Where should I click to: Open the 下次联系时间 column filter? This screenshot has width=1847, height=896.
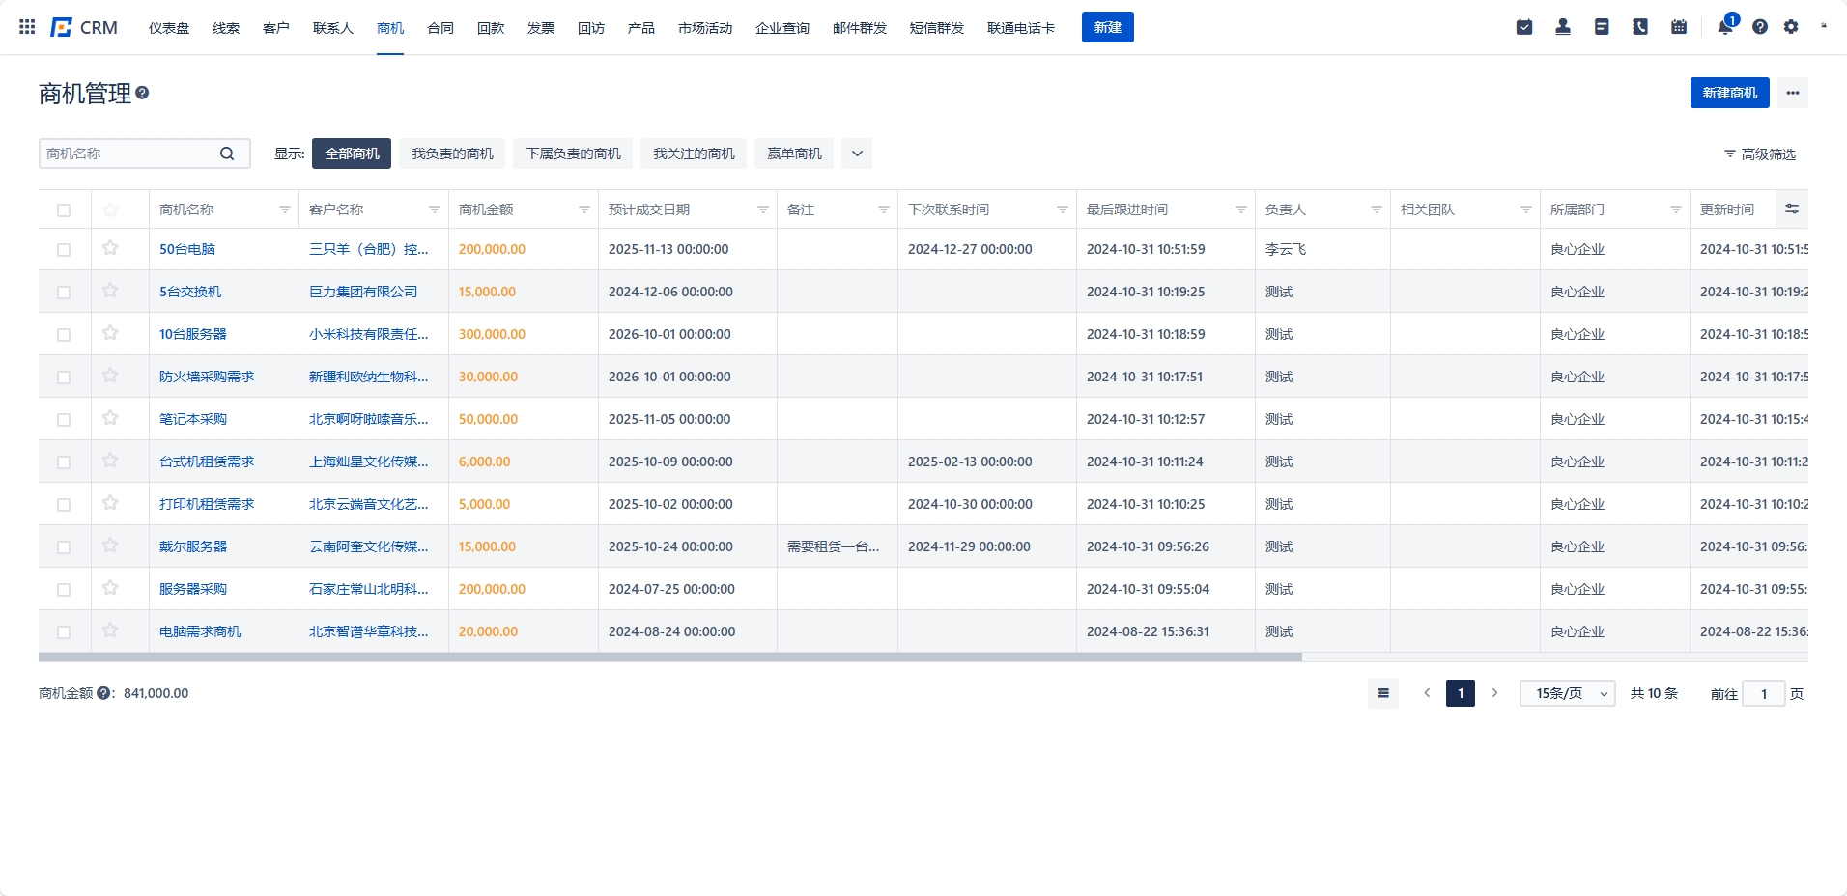(1063, 210)
